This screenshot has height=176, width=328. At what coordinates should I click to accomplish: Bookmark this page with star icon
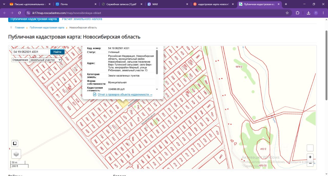click(287, 13)
